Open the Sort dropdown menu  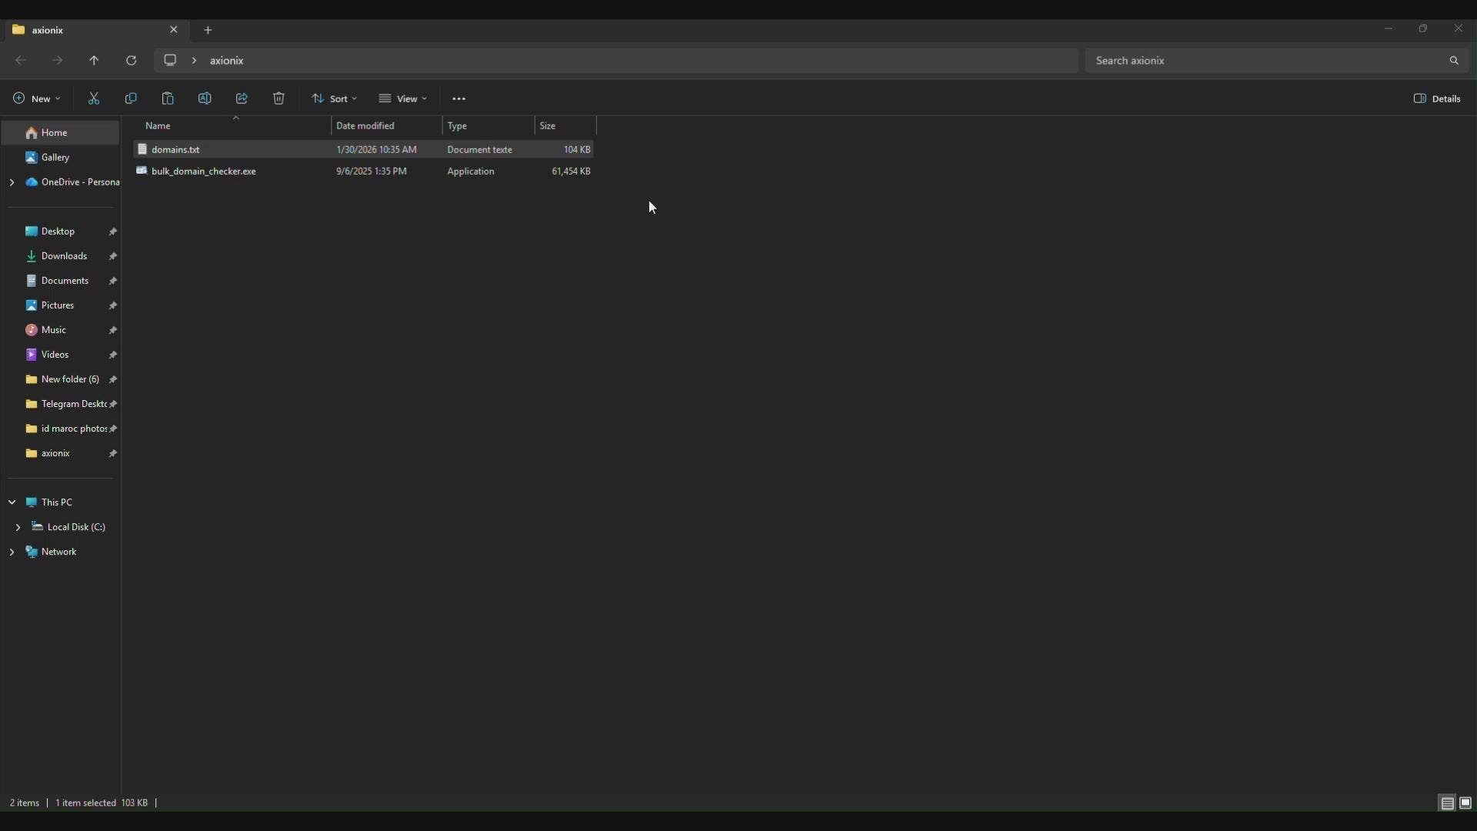click(334, 98)
